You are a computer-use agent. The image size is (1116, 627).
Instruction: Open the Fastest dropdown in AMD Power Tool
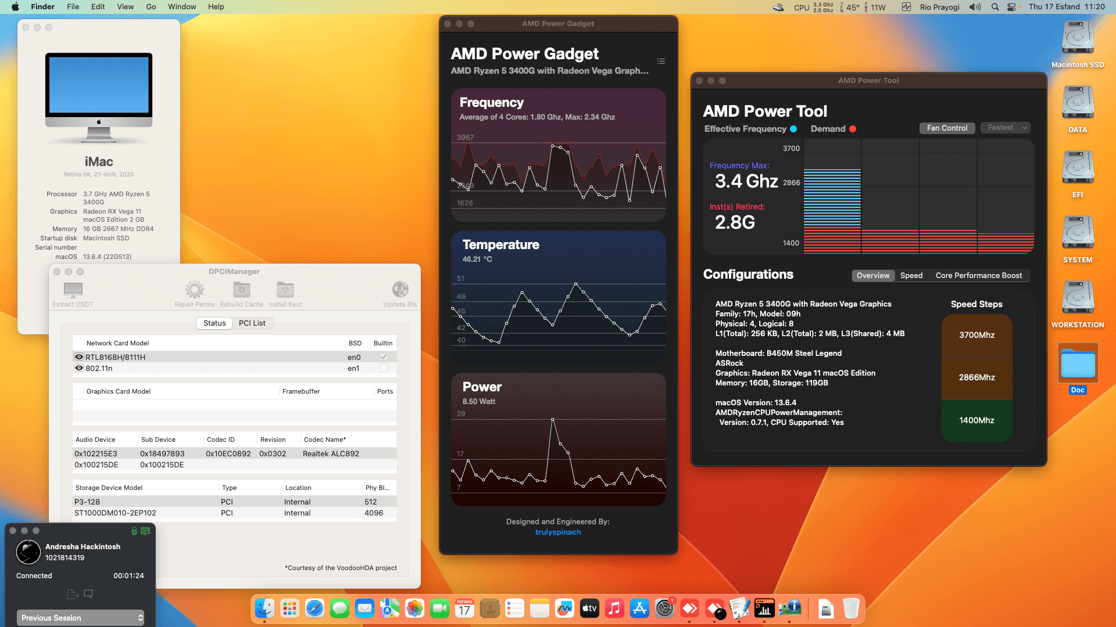point(1005,128)
